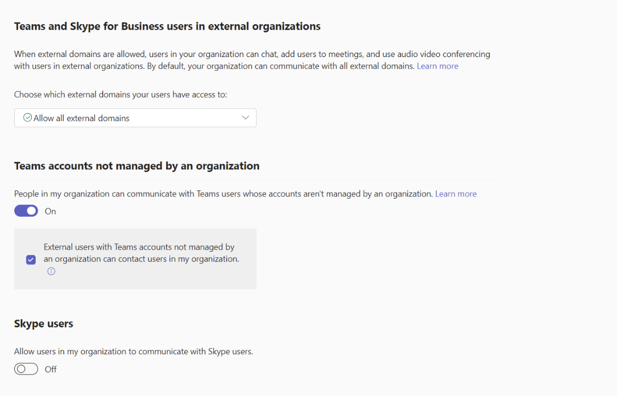Open the info tooltip below the external users checkbox
Image resolution: width=617 pixels, height=396 pixels.
(51, 270)
